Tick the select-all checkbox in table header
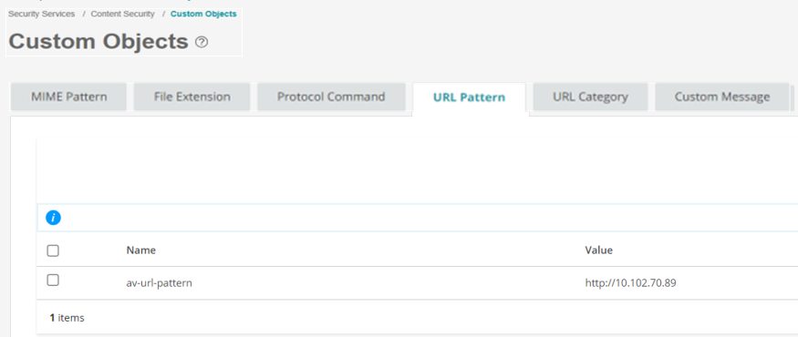This screenshot has height=337, width=798. (x=53, y=250)
